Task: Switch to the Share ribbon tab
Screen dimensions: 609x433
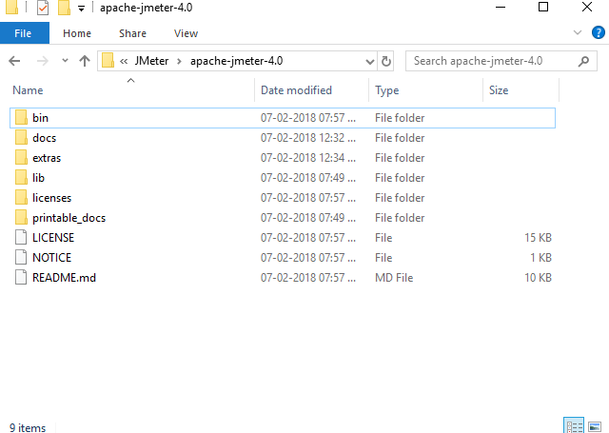Action: pyautogui.click(x=132, y=33)
